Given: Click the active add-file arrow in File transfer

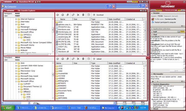Looking at the screenshot, I should pyautogui.click(x=153, y=81).
